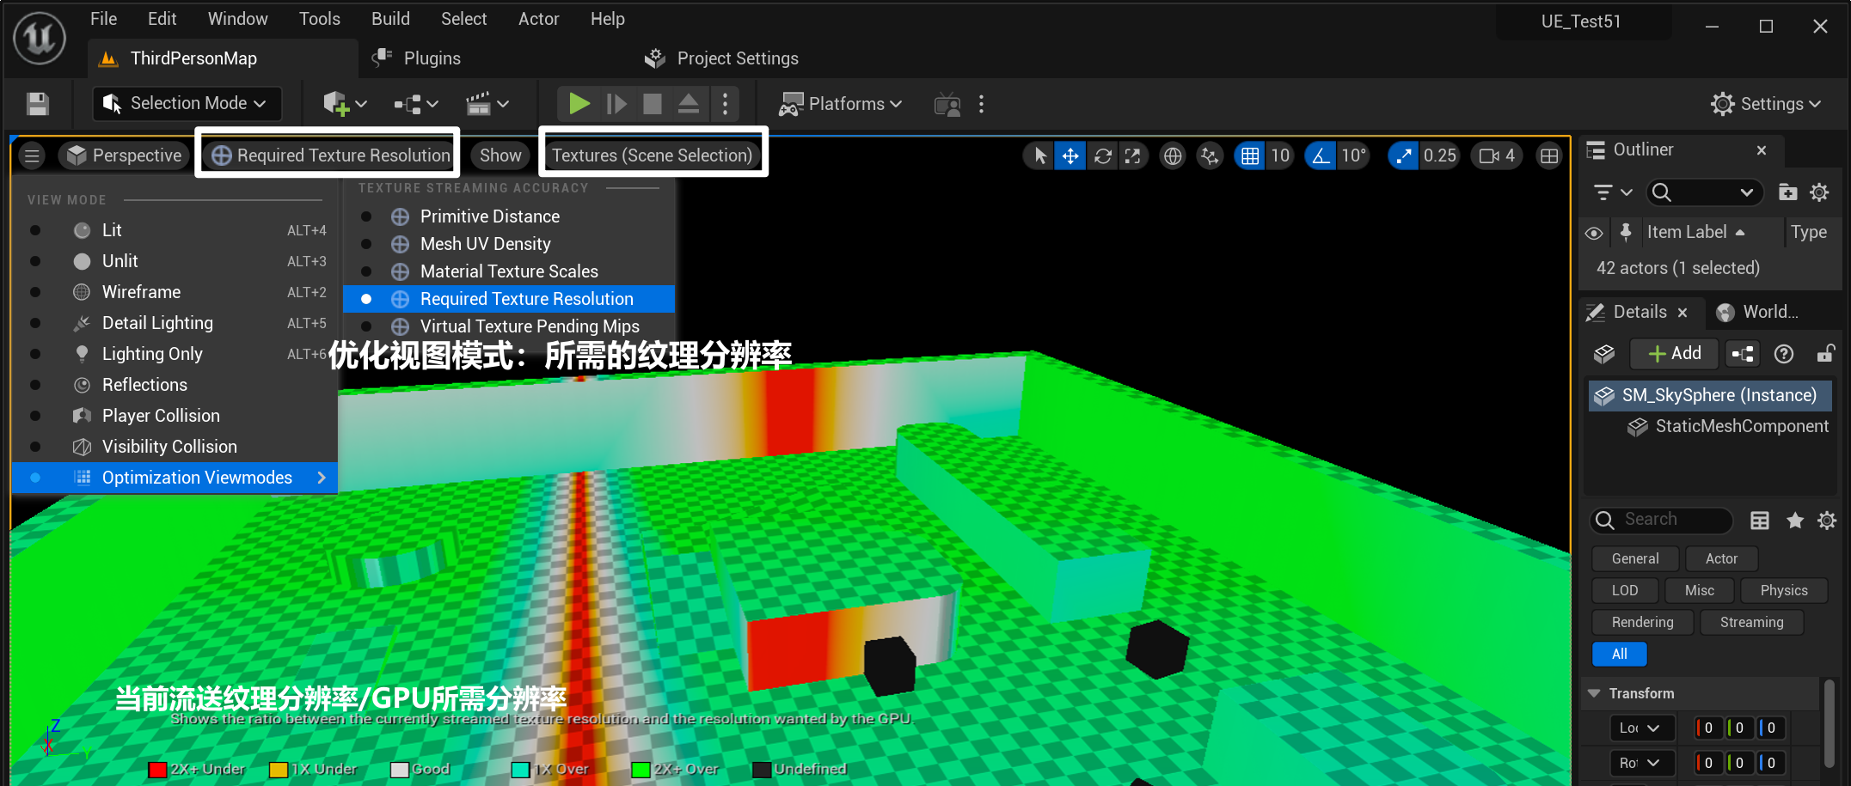Open the Tools menu
Screen dimensions: 1851x786
(x=319, y=19)
